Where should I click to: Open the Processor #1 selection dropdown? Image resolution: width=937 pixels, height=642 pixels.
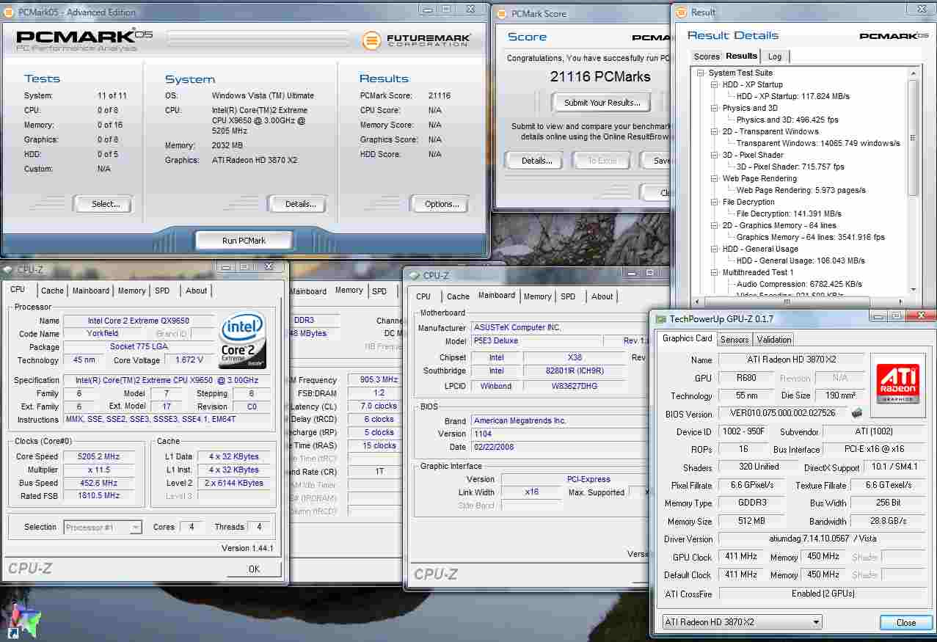[103, 527]
